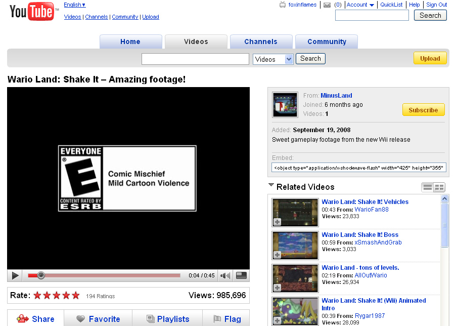Collapse the Related Videos section
457x326 pixels.
coord(271,185)
